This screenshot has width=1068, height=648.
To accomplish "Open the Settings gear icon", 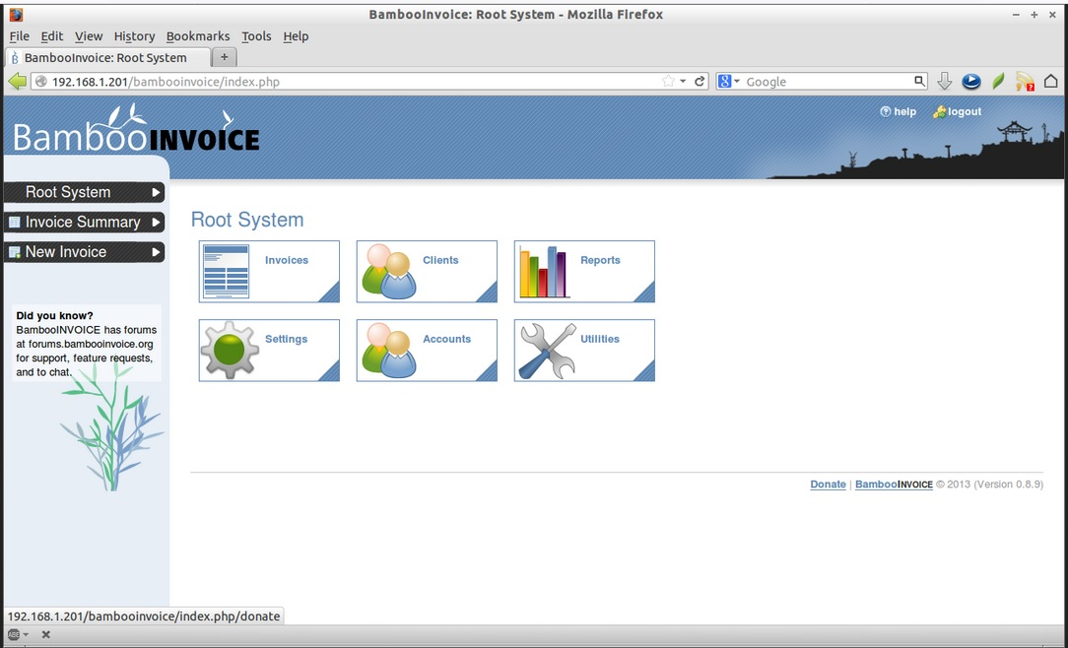I will [x=231, y=350].
